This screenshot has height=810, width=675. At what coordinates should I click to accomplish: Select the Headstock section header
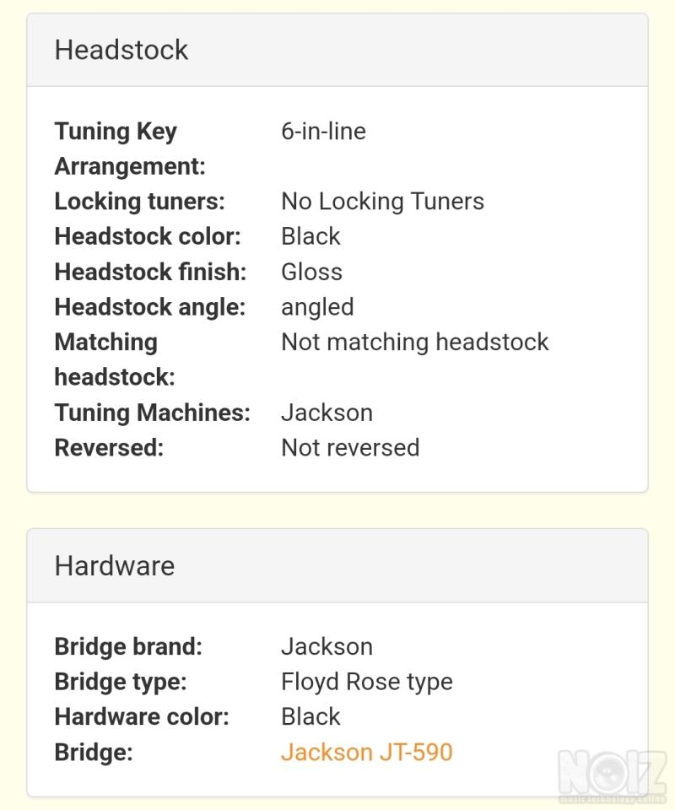click(337, 50)
